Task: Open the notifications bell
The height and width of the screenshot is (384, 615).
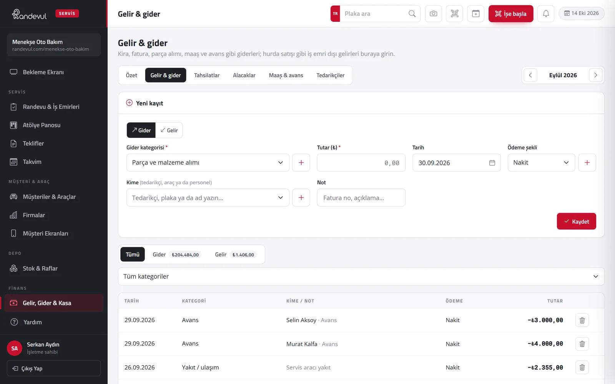Action: [546, 14]
